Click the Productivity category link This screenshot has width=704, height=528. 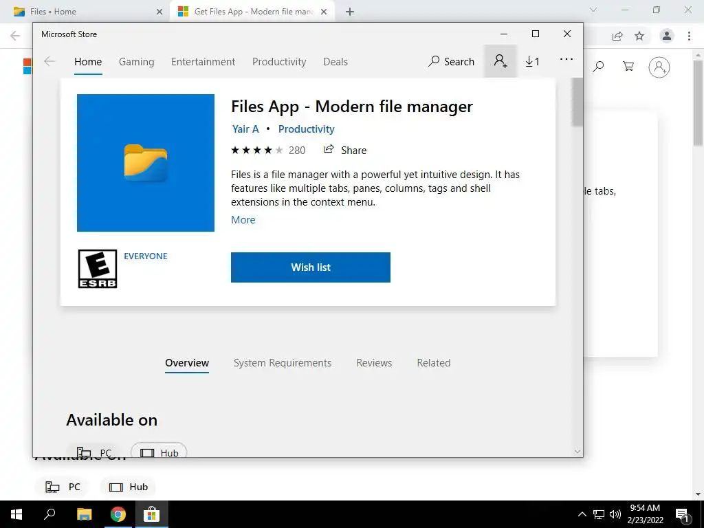click(x=306, y=129)
